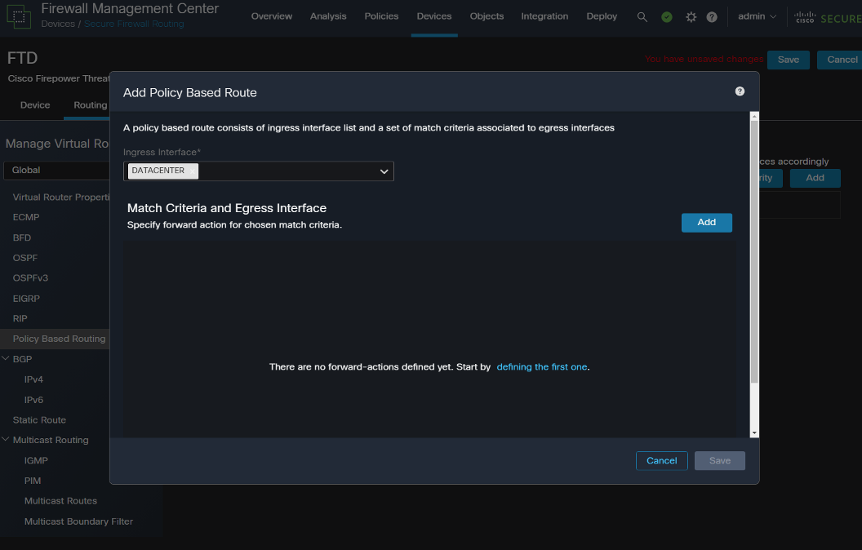Click the dialog vertical scrollbar thumb
862x550 pixels.
(x=754, y=251)
